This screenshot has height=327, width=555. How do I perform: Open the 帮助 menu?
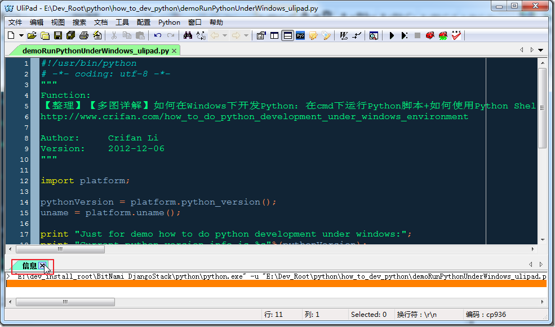click(216, 22)
